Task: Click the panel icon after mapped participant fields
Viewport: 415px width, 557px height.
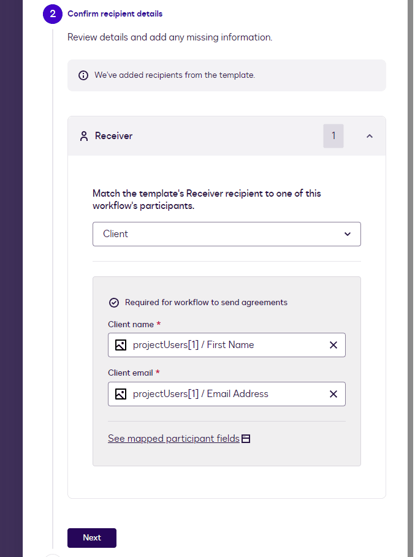Action: click(246, 439)
